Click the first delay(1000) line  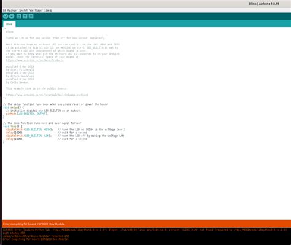[15, 133]
